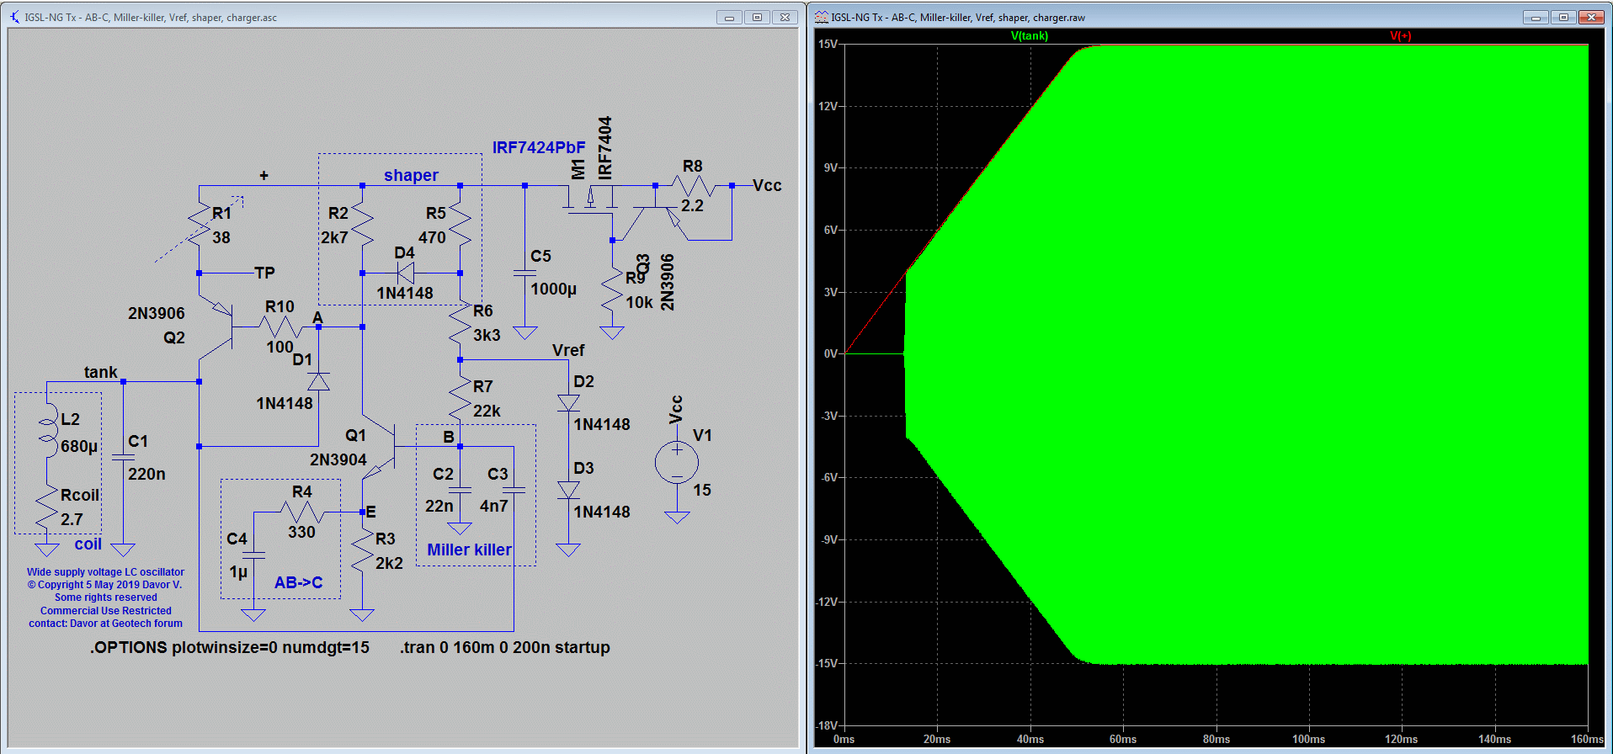Click the D4 diode symbol in shaper
Viewport: 1613px width, 754px height.
(406, 273)
